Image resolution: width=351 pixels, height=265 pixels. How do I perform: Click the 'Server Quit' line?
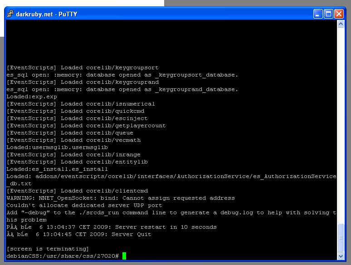click(x=79, y=234)
